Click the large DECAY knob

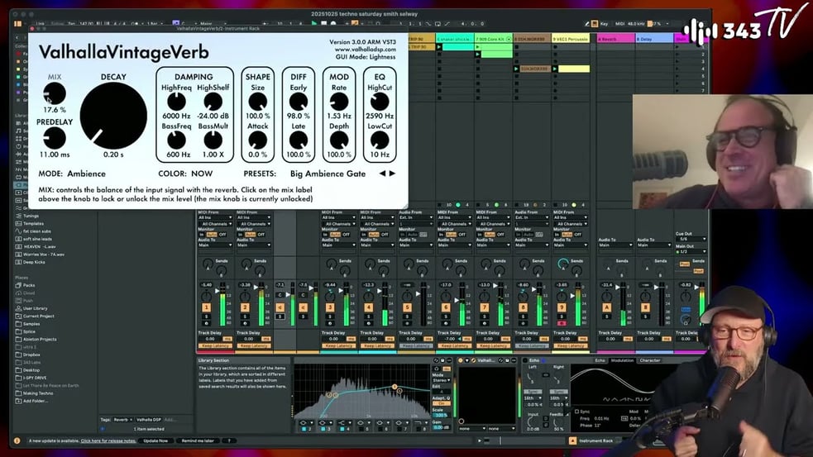click(x=113, y=116)
